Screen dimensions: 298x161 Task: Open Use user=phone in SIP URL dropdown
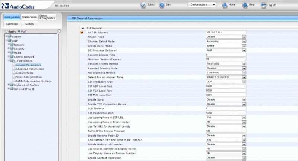point(226,118)
